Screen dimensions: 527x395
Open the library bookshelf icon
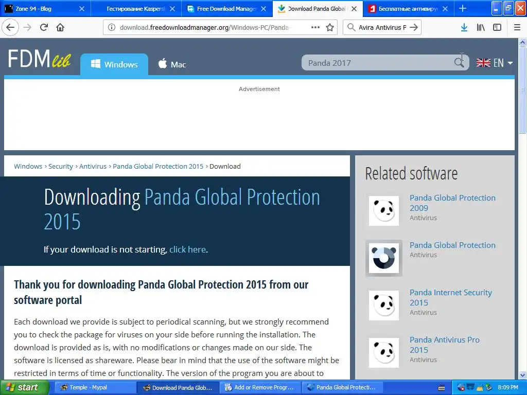481,27
